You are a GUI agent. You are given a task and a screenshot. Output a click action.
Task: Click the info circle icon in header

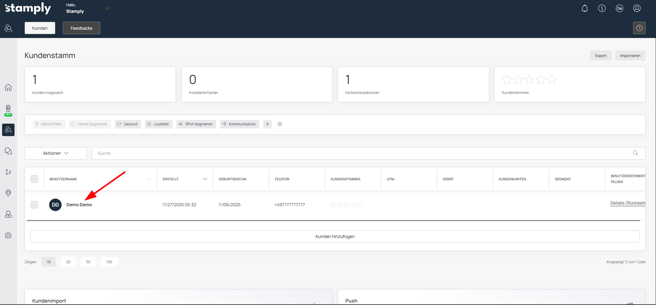click(x=602, y=9)
